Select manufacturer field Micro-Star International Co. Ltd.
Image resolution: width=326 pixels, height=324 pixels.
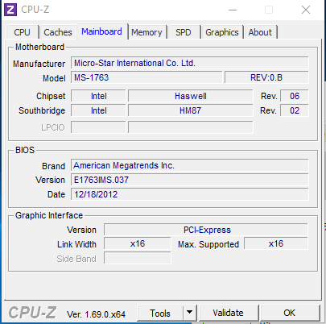pyautogui.click(x=190, y=63)
